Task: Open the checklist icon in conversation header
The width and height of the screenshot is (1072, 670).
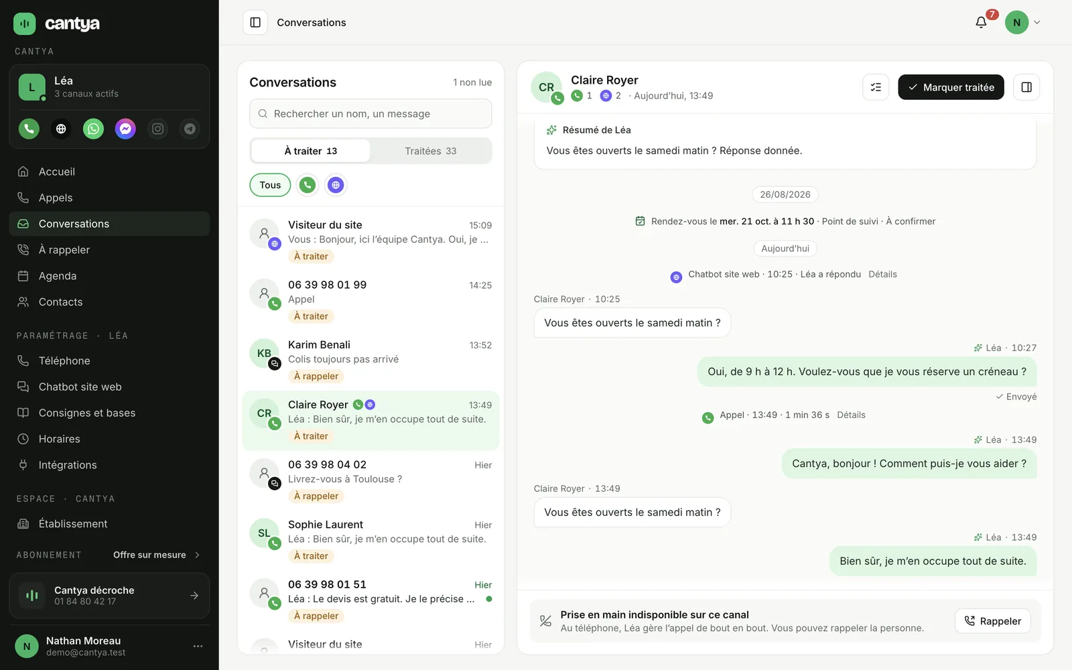Action: coord(876,87)
